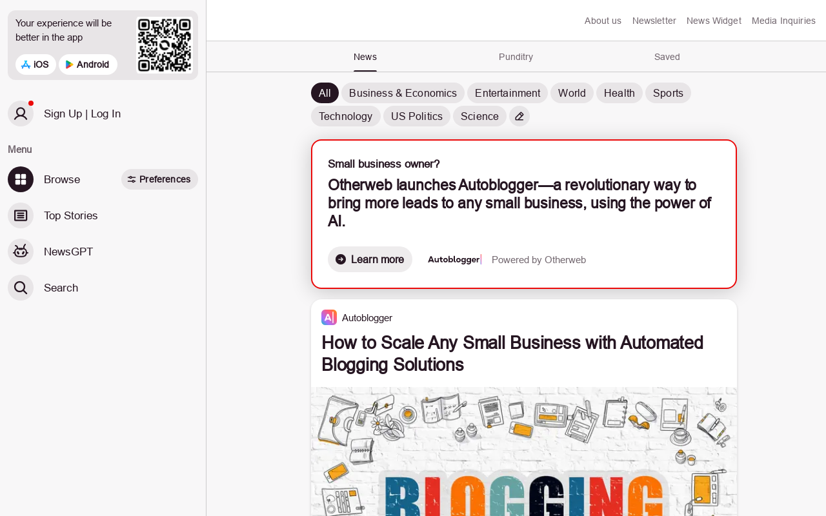Go to Top Stories
The image size is (826, 516).
click(x=71, y=215)
